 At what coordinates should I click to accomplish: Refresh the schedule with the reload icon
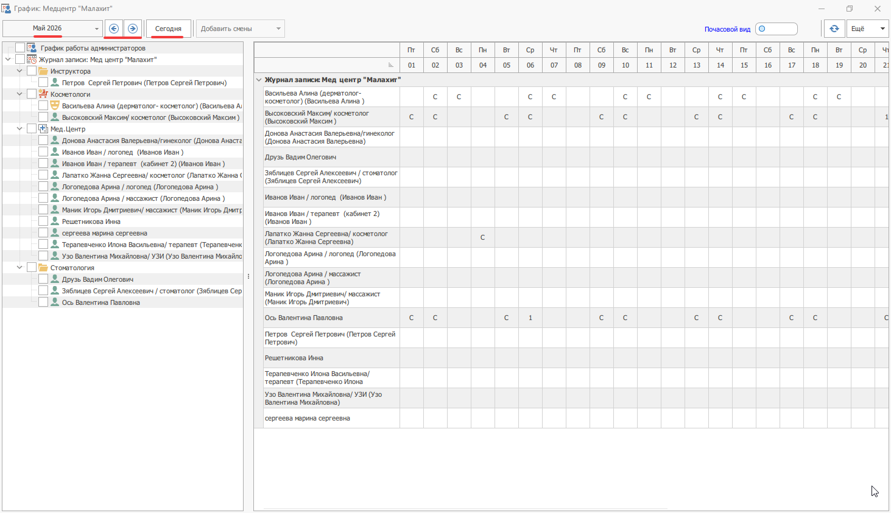point(834,29)
